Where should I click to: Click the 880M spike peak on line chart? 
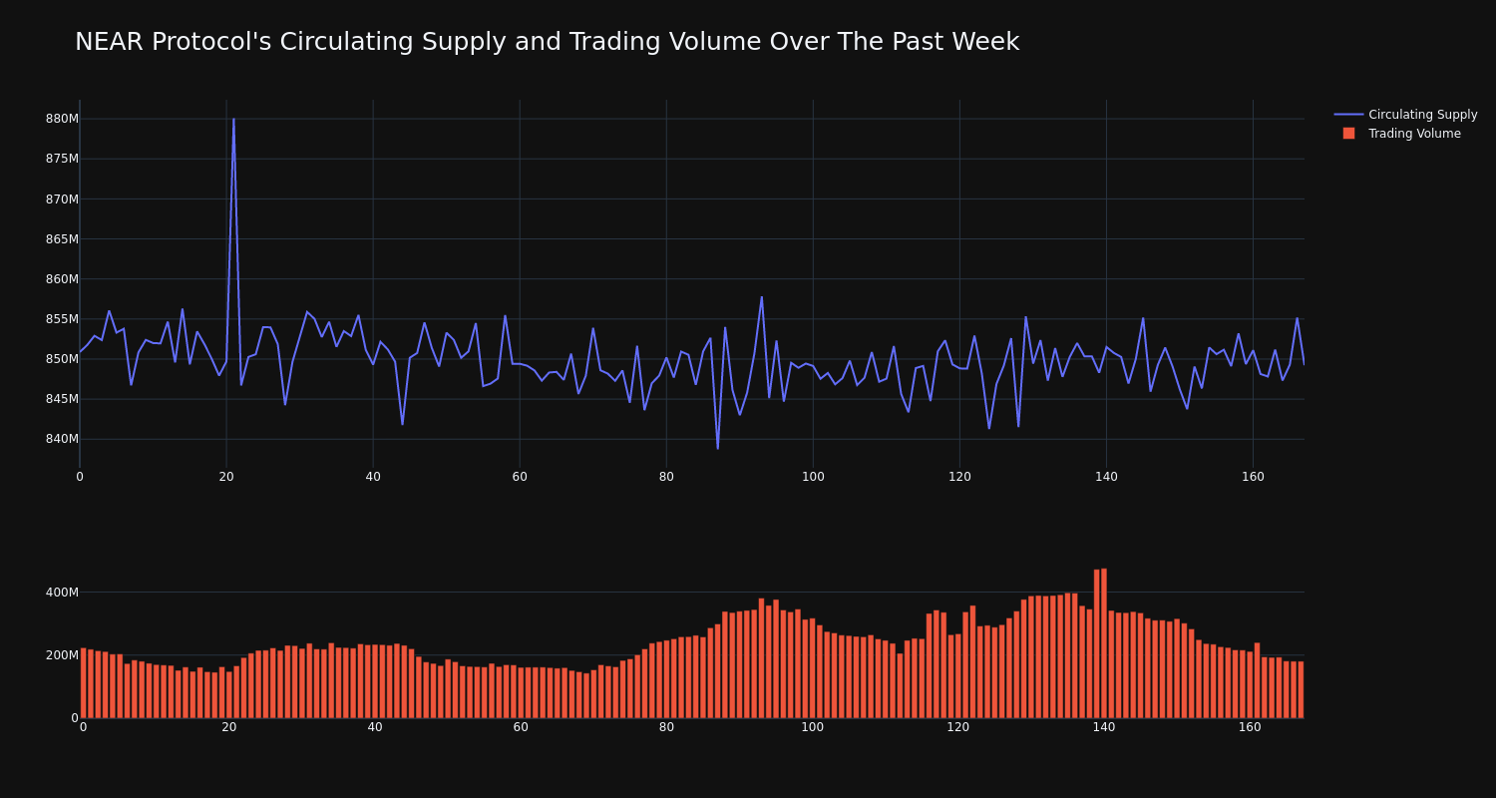click(x=233, y=120)
